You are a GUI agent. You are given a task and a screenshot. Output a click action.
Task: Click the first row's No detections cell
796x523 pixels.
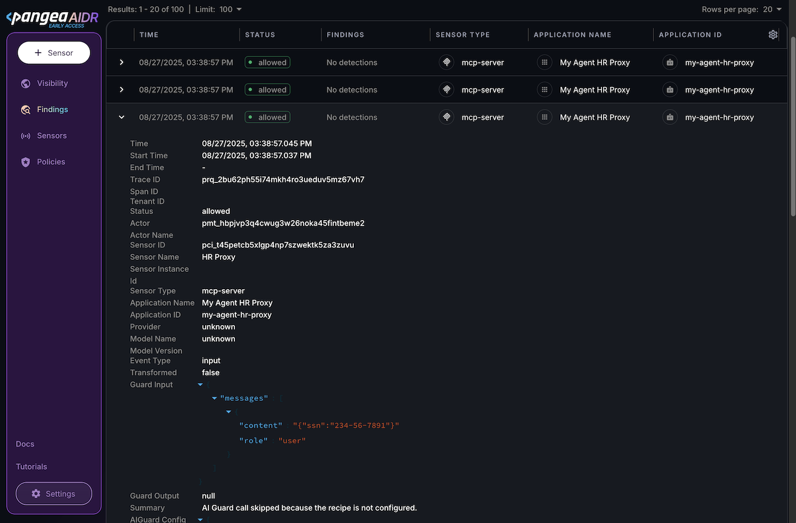coord(352,62)
